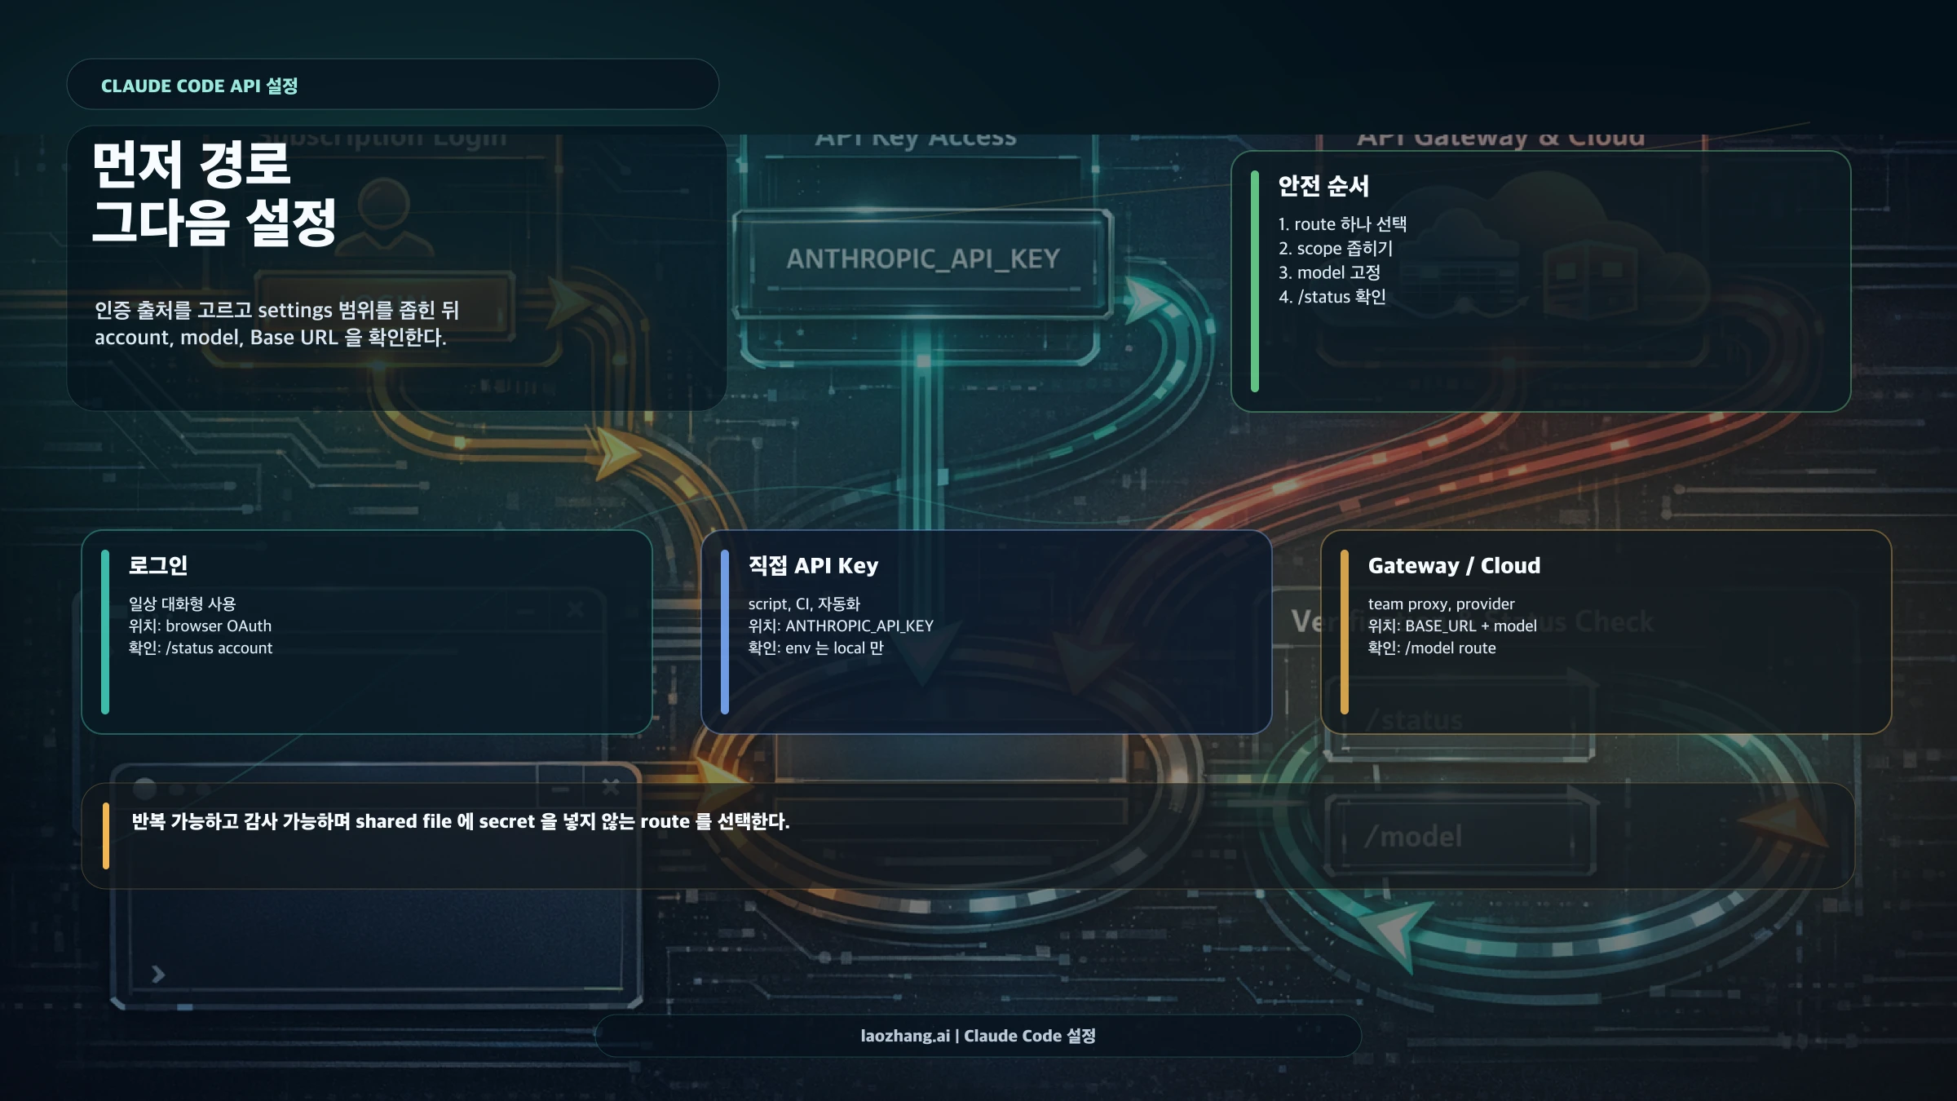
Task: Click the terminal prompt chevron icon
Action: tap(158, 975)
